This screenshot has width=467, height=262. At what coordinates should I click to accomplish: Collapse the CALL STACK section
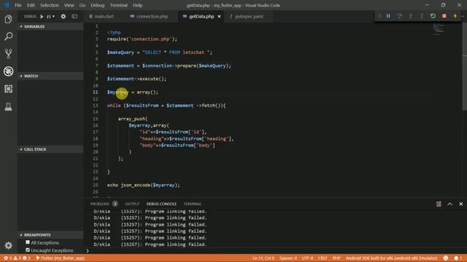click(x=50, y=149)
